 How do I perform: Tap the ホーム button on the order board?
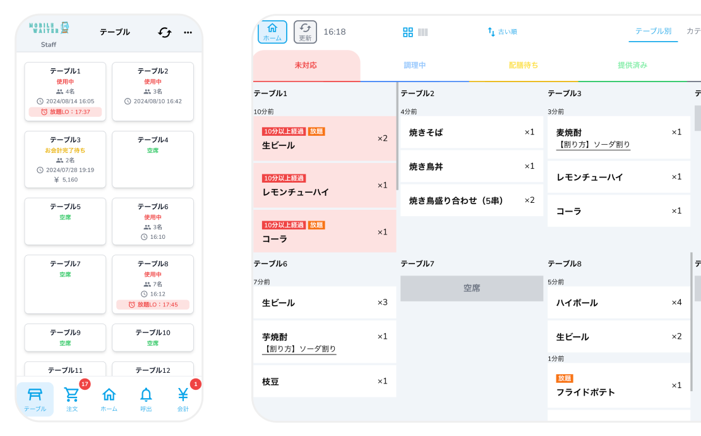pyautogui.click(x=272, y=32)
